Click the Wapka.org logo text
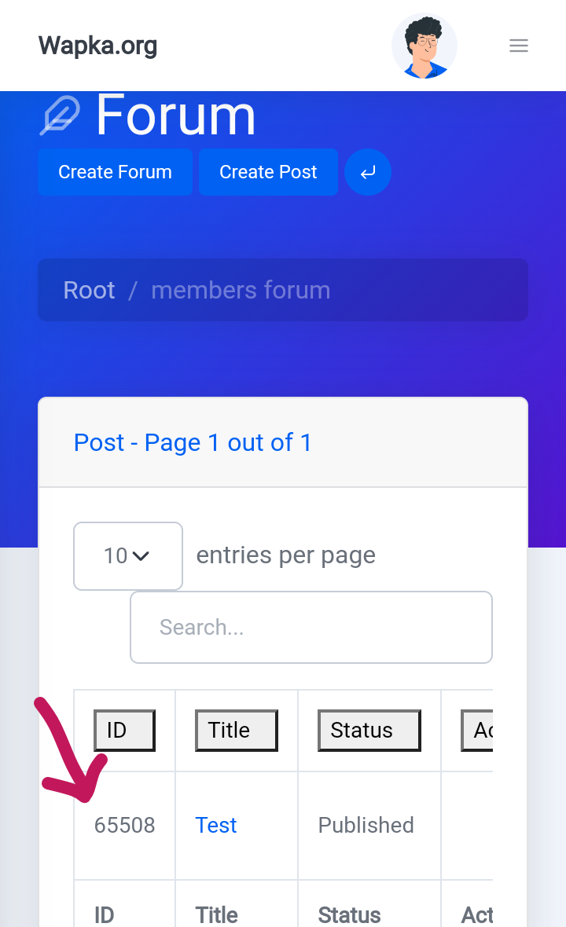Screen dimensions: 566x927 [97, 46]
